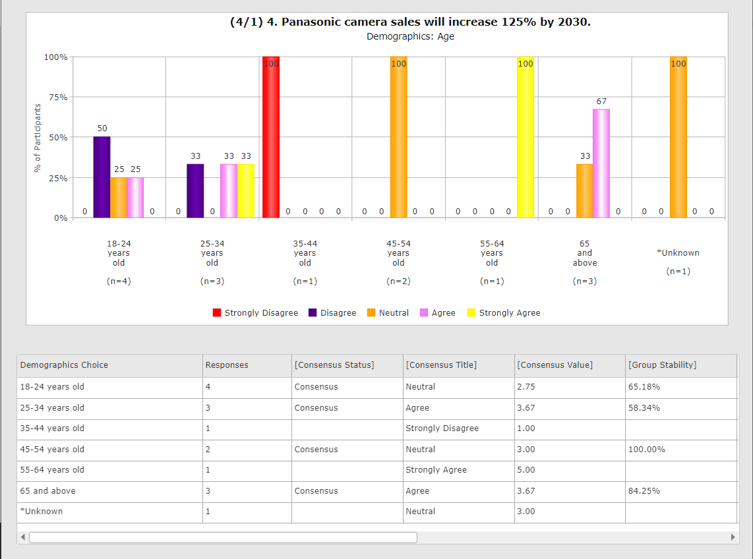
Task: Click the yellow 100 bar for 55-64 years old
Action: pyautogui.click(x=526, y=138)
